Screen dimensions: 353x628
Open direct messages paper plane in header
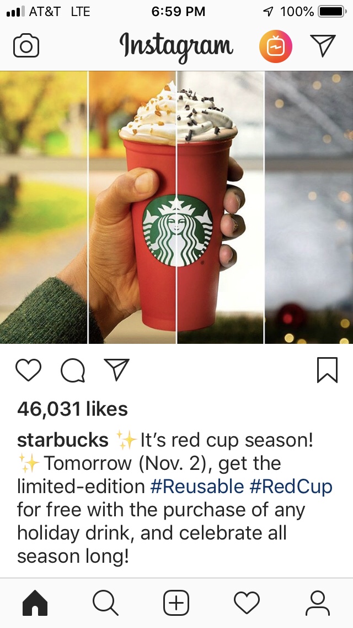(323, 45)
